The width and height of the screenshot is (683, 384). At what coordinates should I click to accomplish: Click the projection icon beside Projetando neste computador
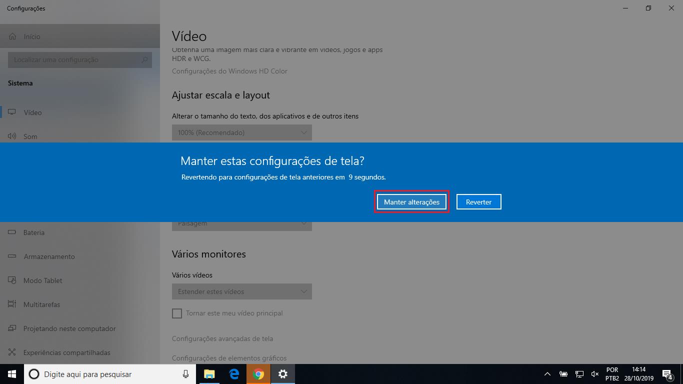12,328
